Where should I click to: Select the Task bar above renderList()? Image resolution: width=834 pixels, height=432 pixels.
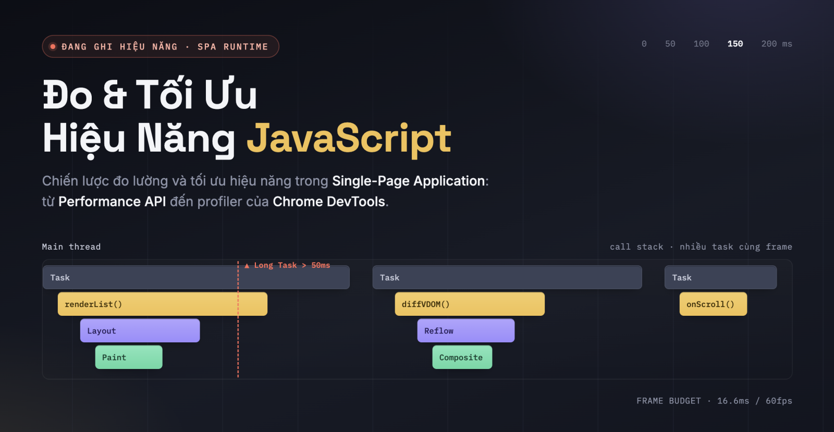196,277
